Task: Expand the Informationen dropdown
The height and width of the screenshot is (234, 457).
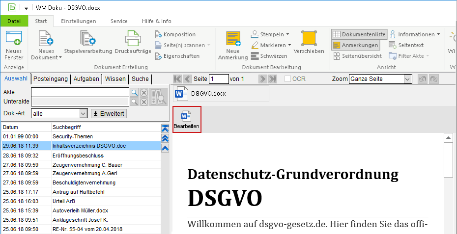Action: 438,34
